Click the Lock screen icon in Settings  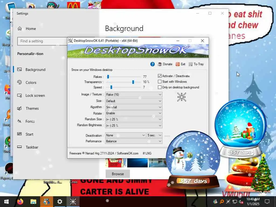click(19, 95)
